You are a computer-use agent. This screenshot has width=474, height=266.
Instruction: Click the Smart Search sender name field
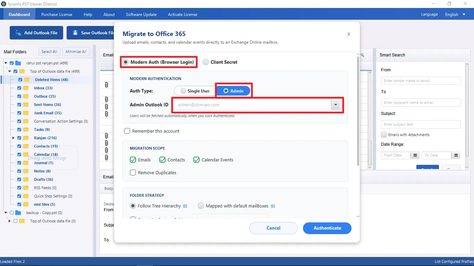421,81
